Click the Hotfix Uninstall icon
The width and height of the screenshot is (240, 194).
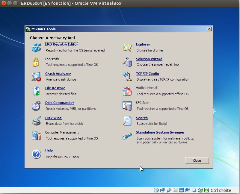click(x=127, y=91)
